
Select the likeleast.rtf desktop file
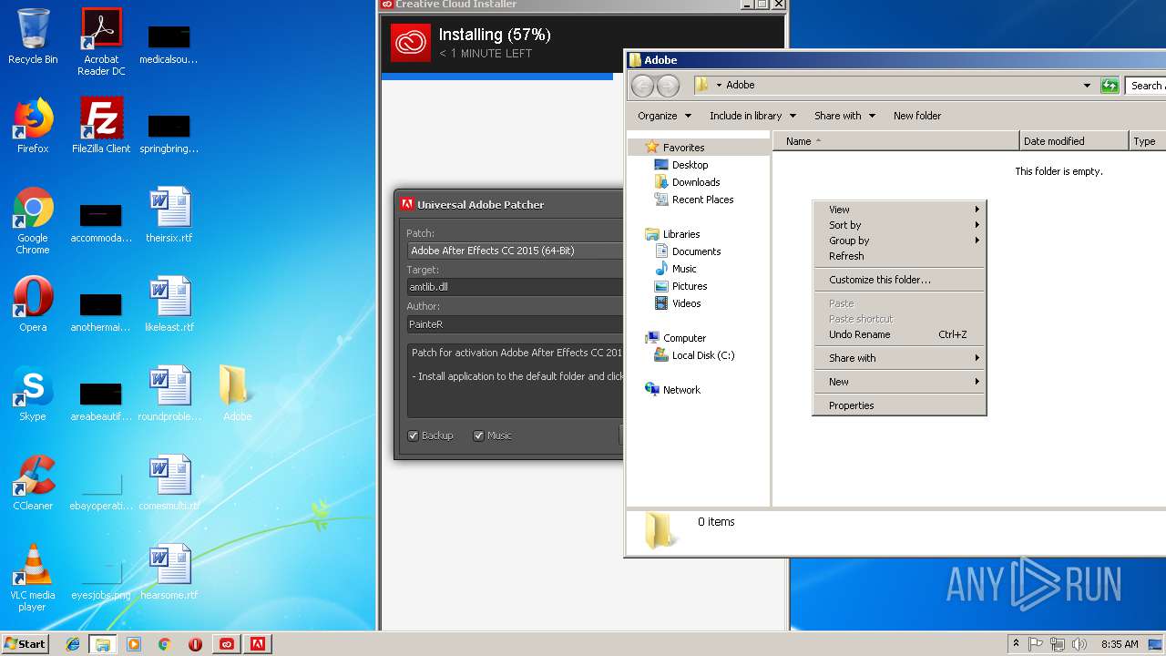pos(169,304)
